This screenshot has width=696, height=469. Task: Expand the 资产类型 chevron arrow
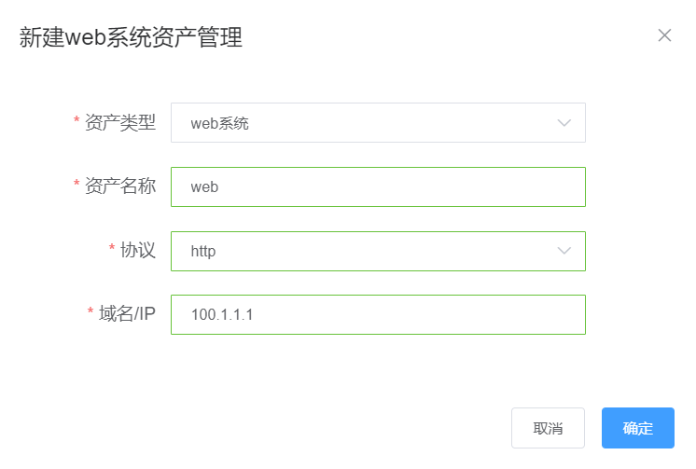[x=564, y=122]
